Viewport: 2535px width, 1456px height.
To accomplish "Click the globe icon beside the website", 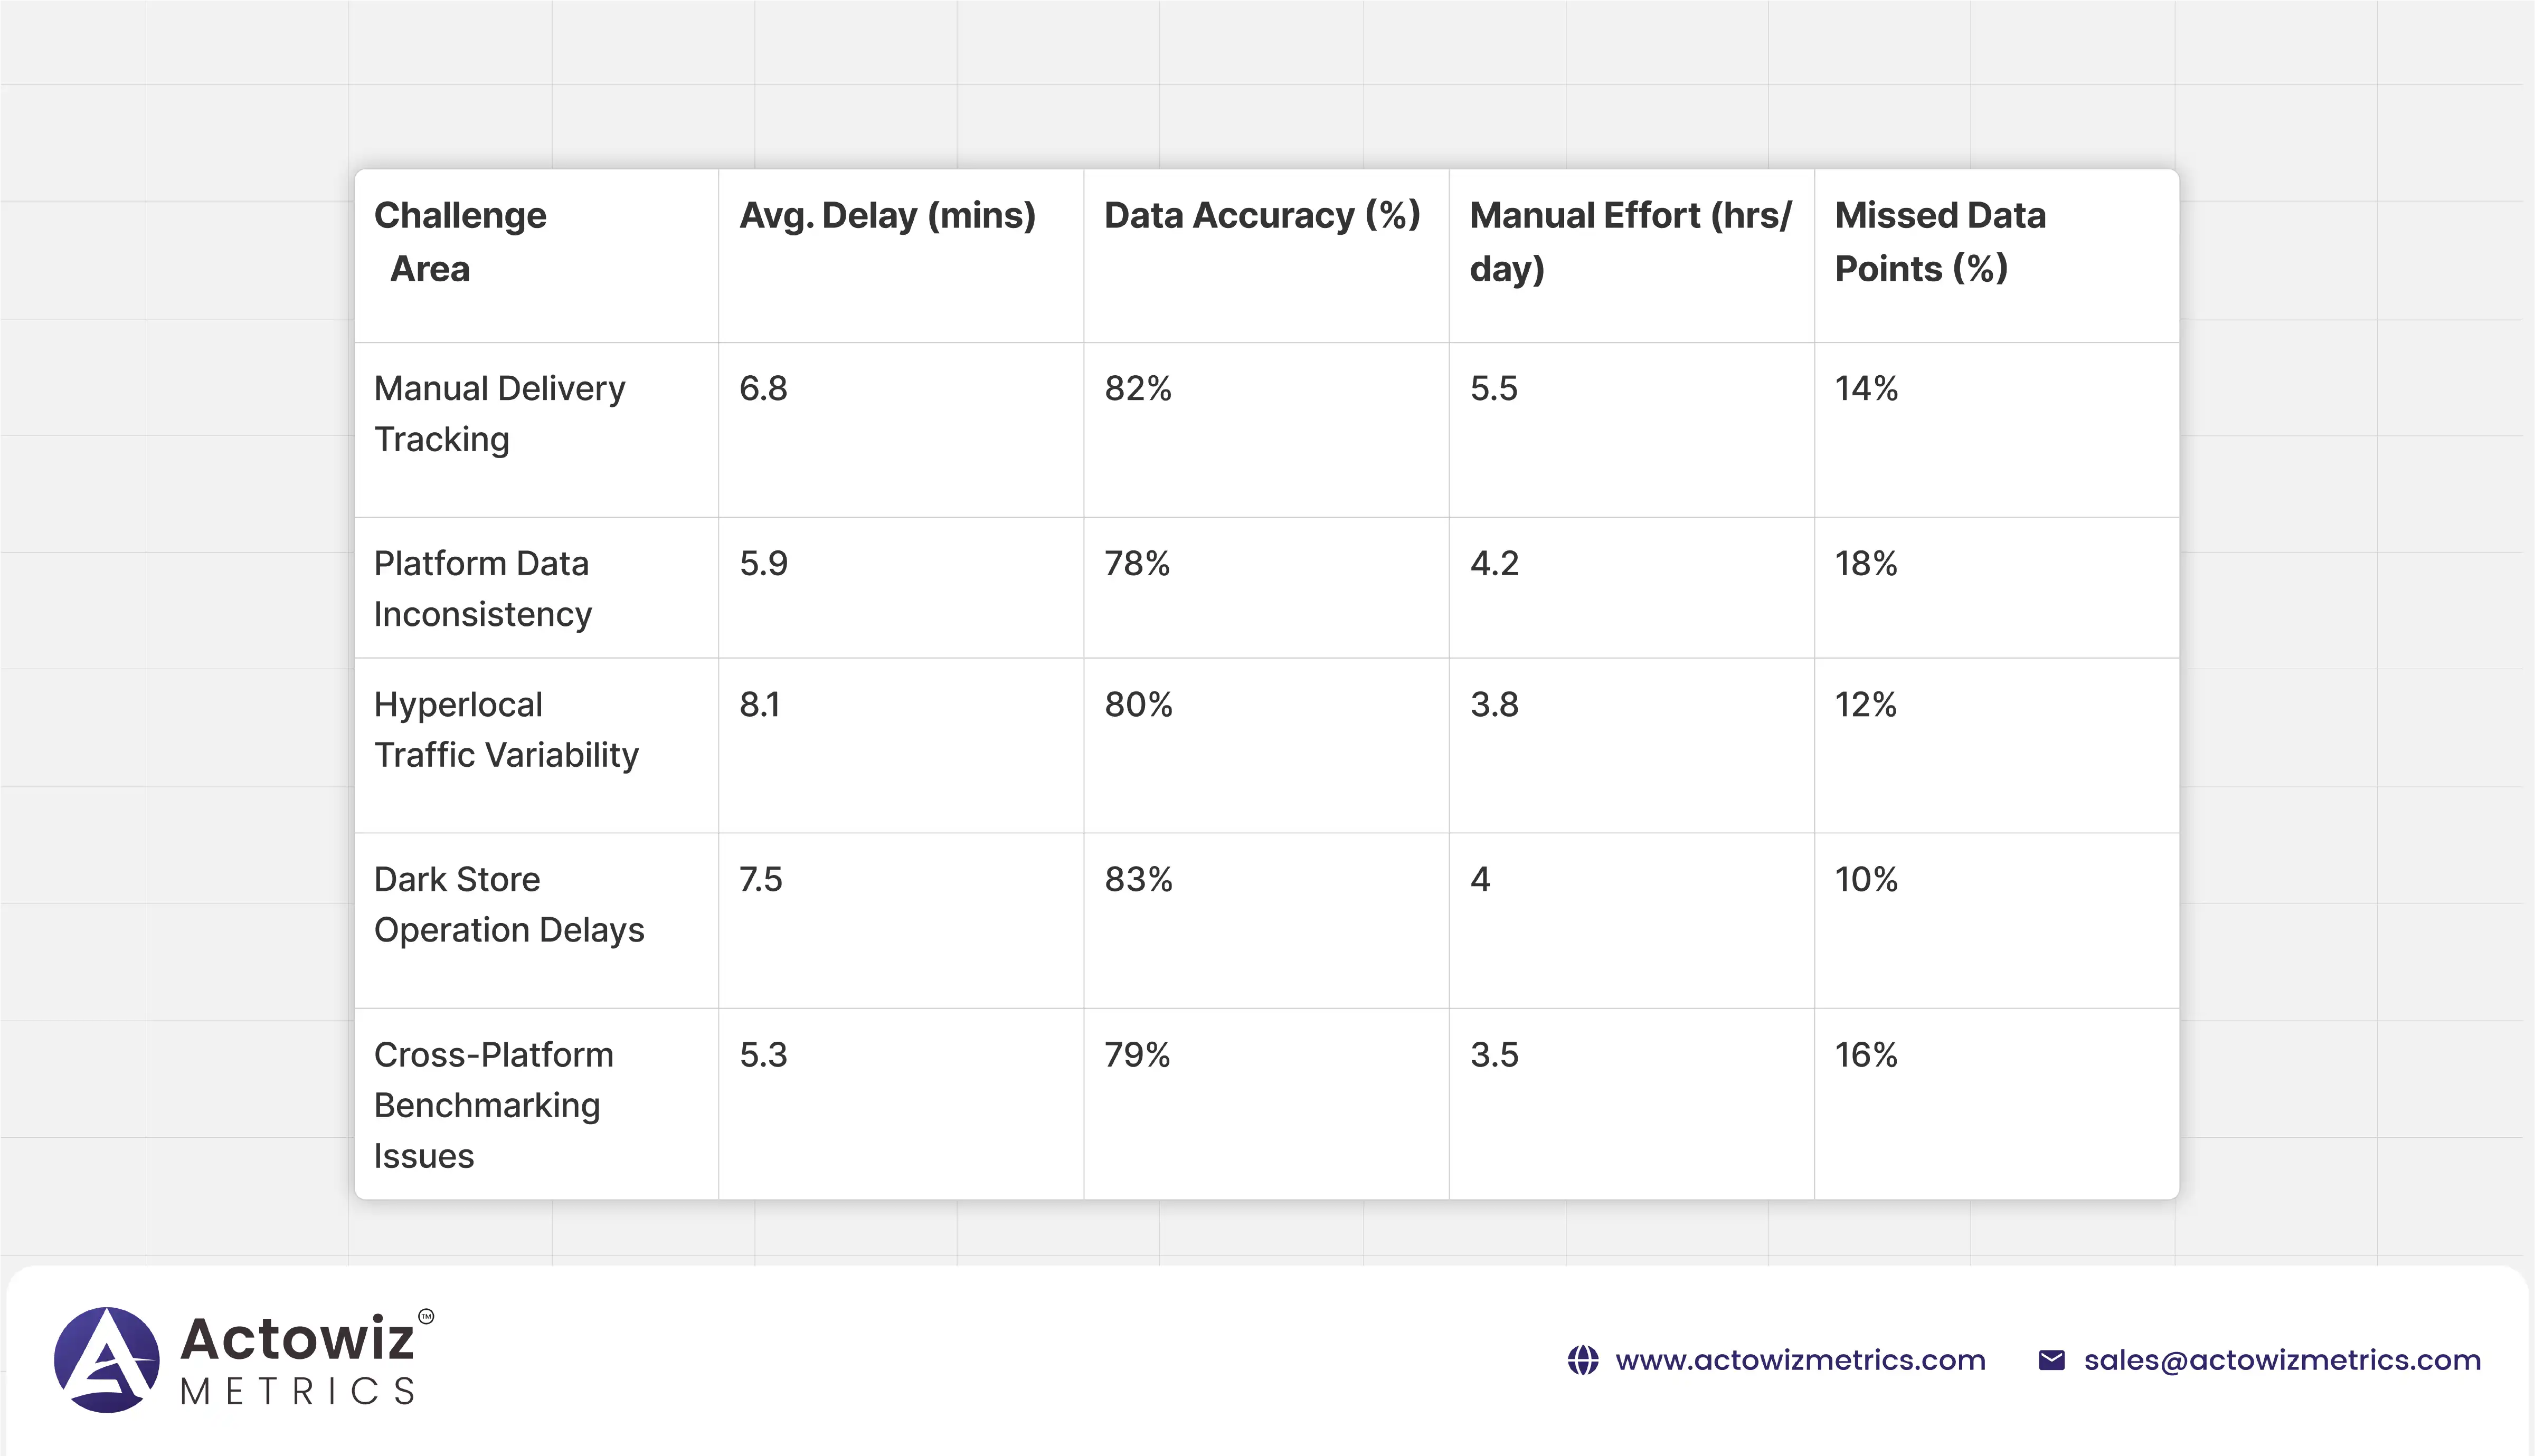I will (x=1582, y=1360).
